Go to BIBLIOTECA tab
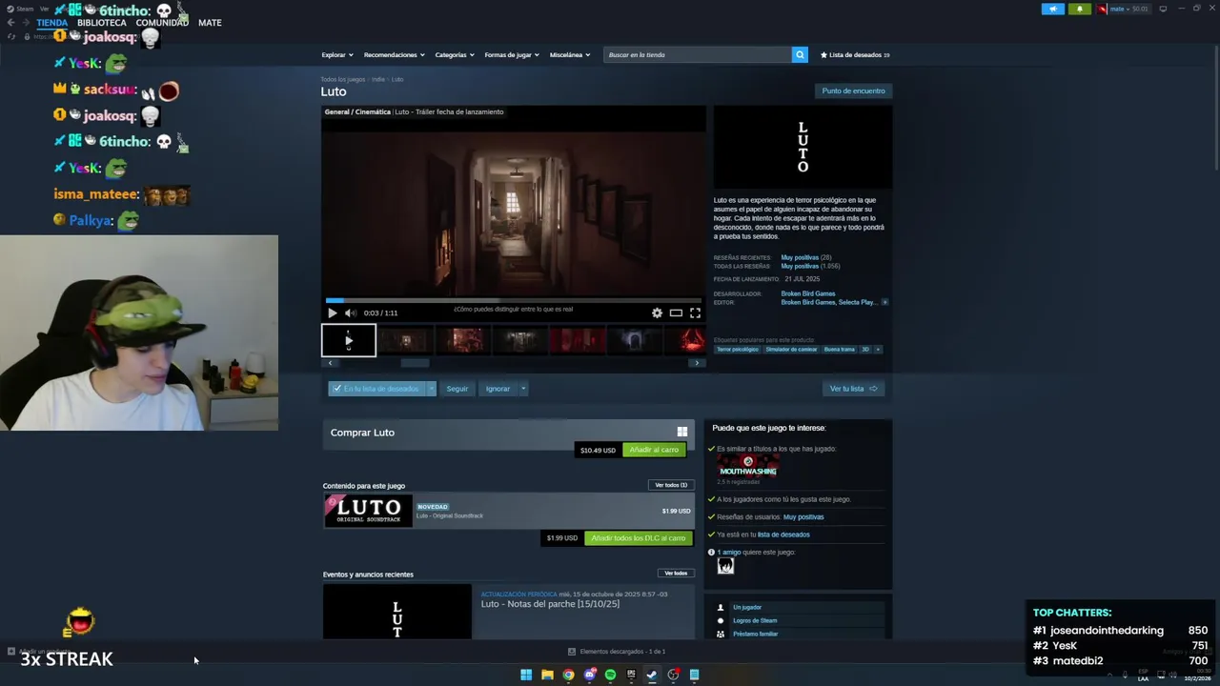 point(101,23)
